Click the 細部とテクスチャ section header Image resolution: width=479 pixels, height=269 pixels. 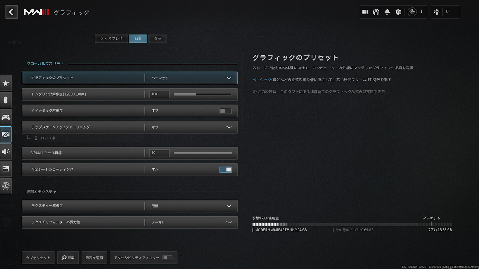tap(41, 192)
